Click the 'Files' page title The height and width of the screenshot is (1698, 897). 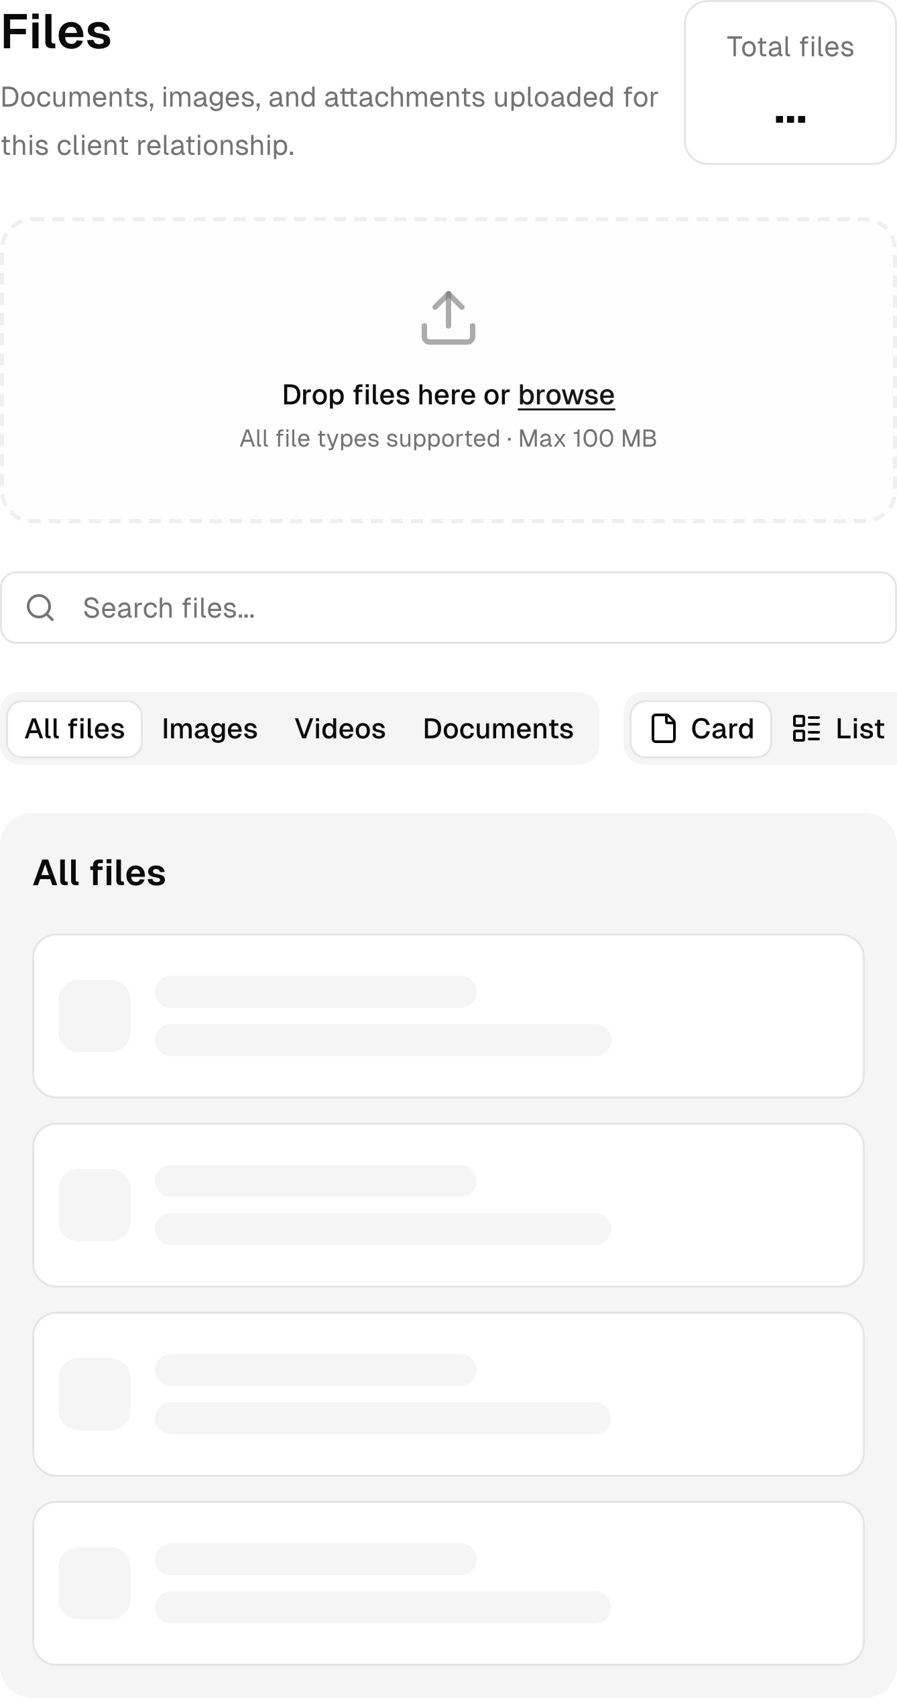(x=56, y=32)
